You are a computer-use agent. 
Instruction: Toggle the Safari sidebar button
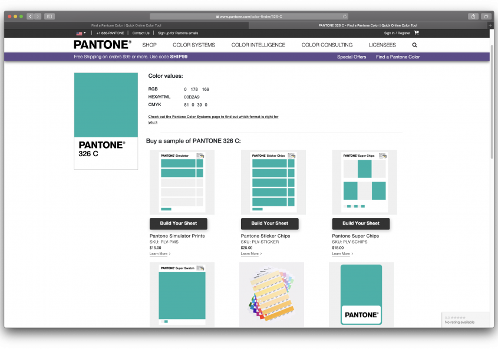[50, 17]
